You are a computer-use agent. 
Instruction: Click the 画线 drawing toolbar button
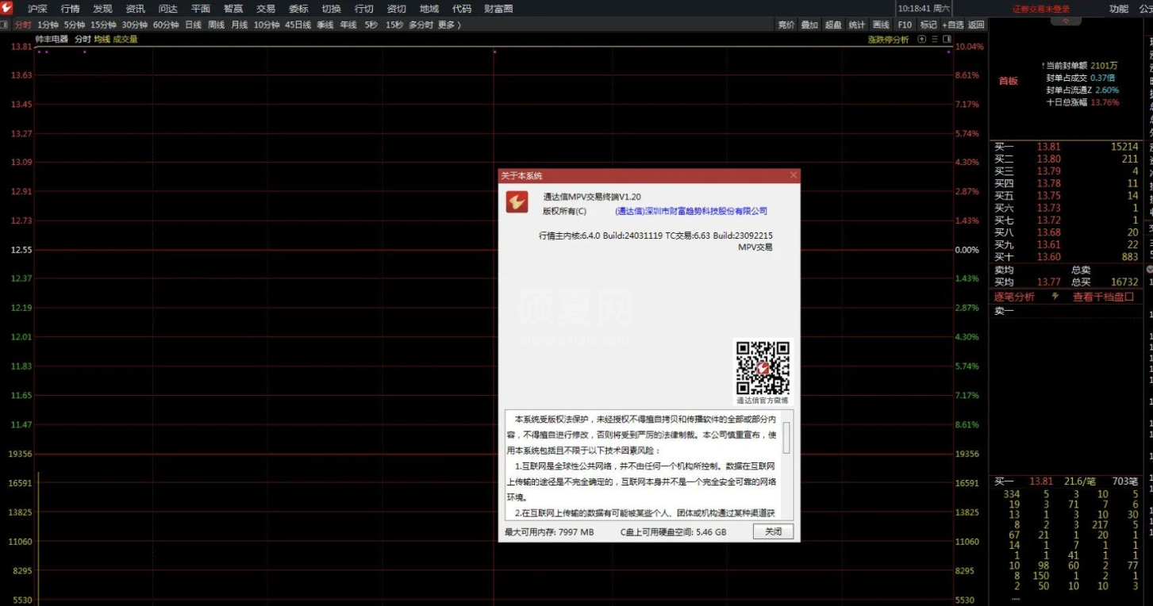coord(881,25)
